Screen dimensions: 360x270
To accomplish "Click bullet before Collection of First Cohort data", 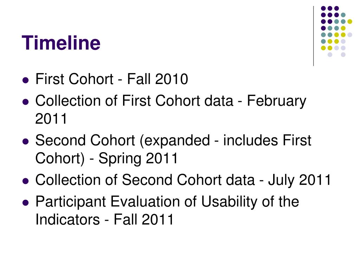I will [x=26, y=102].
